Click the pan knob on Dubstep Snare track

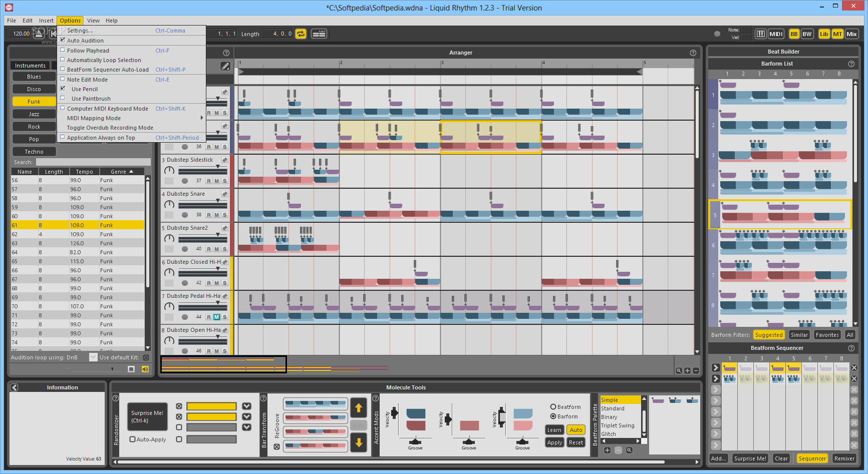pyautogui.click(x=169, y=204)
